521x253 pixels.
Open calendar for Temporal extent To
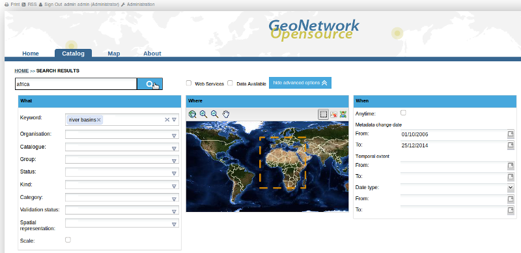(511, 177)
